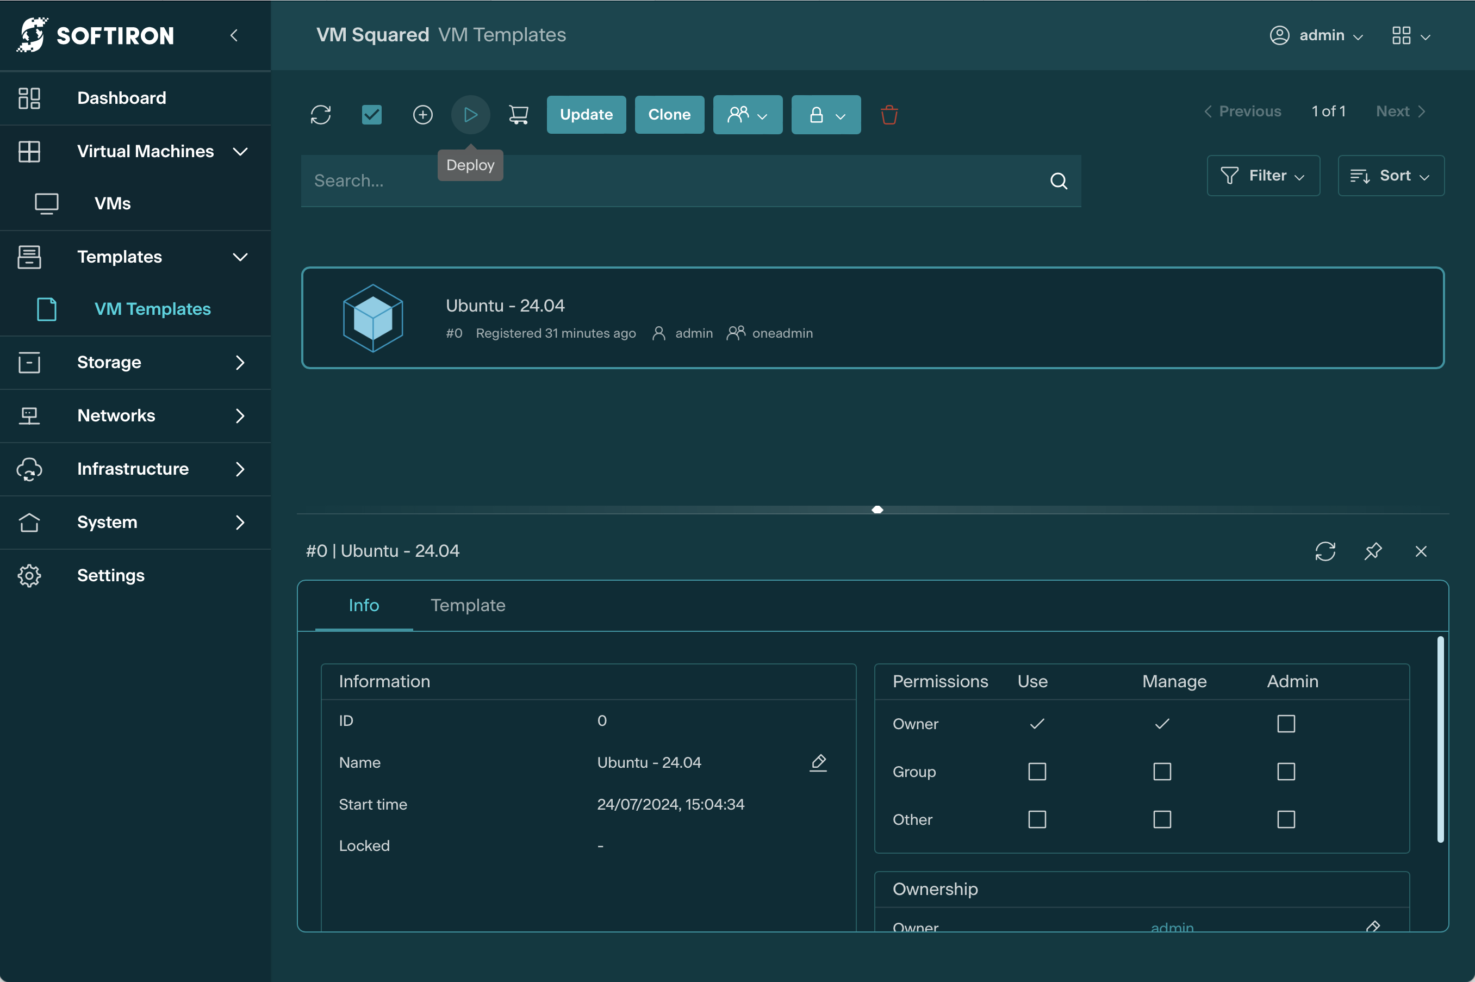Check the Group Use permission box
Screen dimensions: 1475x982
(x=1037, y=772)
